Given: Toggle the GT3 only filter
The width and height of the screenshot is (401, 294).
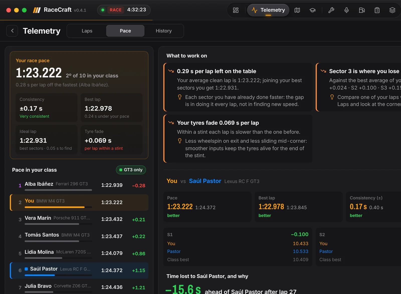Looking at the screenshot, I should [131, 170].
